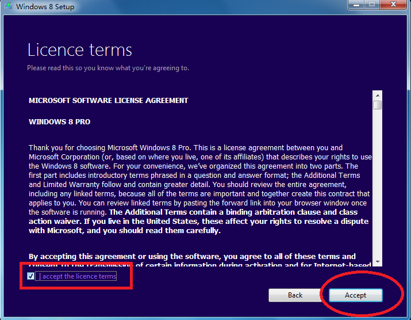Click the 'Thank you for choosing Microsoft' paragraph
The width and height of the screenshot is (411, 320).
[200, 189]
